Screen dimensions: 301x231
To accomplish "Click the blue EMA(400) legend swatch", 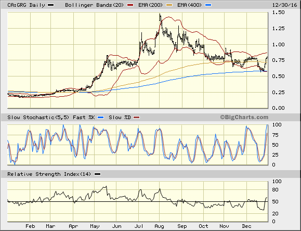I will click(x=208, y=5).
